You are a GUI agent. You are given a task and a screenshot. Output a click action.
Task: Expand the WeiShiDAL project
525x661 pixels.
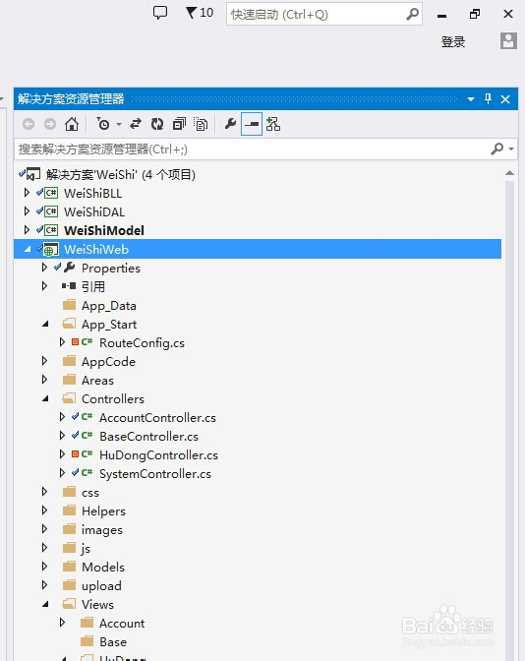click(27, 211)
